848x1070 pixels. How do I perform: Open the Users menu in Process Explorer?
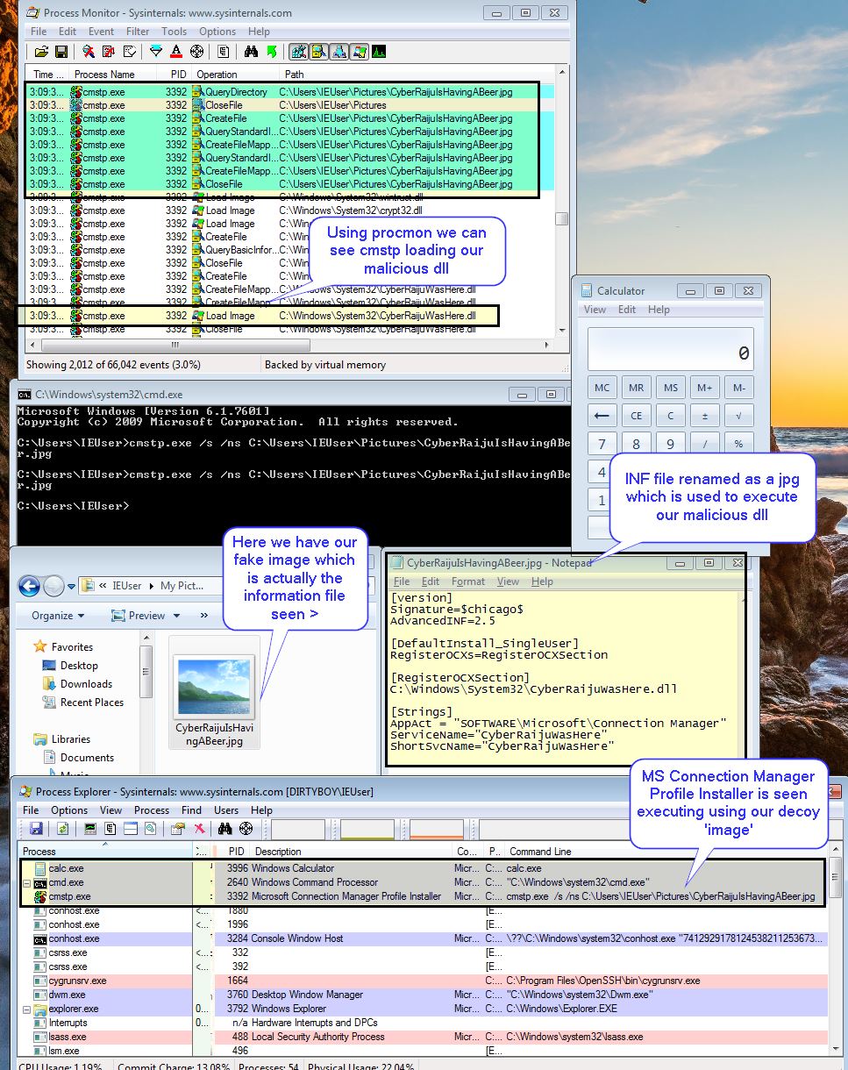click(226, 810)
